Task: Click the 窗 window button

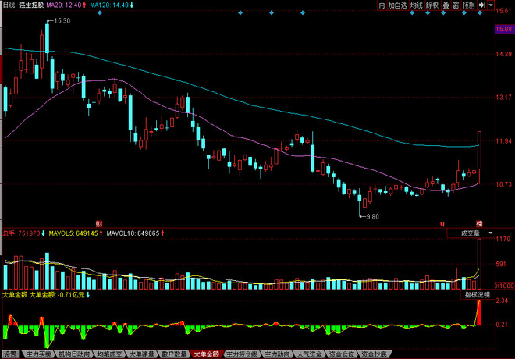Action: click(x=456, y=5)
